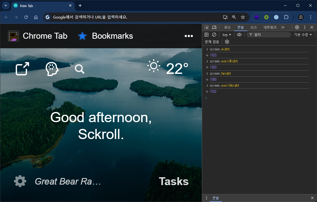Create a live expression with the eye icon

click(240, 35)
